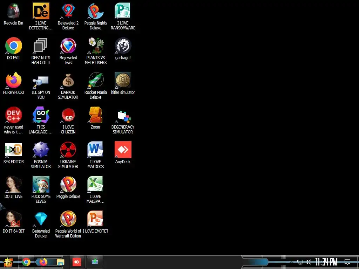Launch Bejeweled Deluxe diamond shortcut

(x=41, y=225)
